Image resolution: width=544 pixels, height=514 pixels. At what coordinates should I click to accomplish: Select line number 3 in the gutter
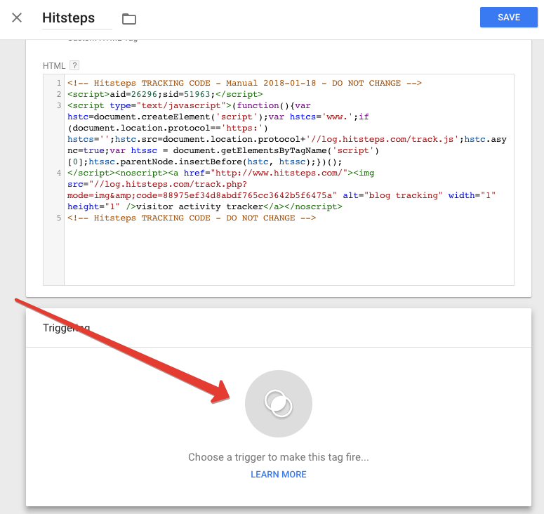(59, 105)
